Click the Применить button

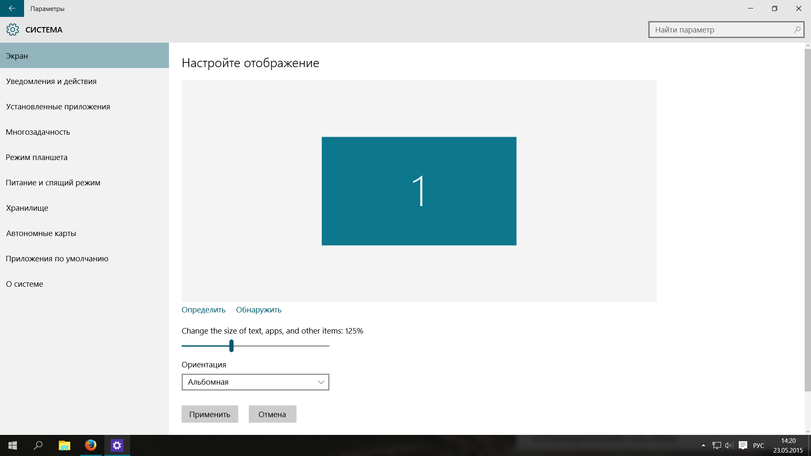[x=210, y=414]
